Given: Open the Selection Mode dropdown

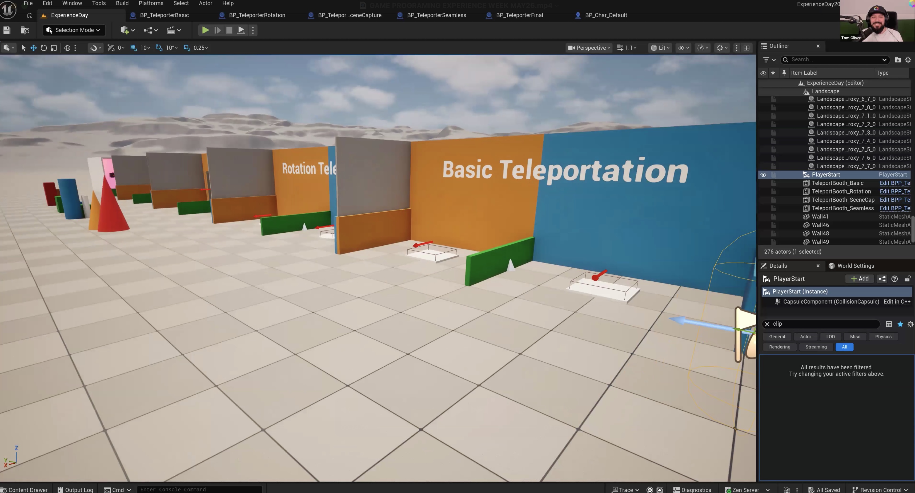Looking at the screenshot, I should (74, 30).
